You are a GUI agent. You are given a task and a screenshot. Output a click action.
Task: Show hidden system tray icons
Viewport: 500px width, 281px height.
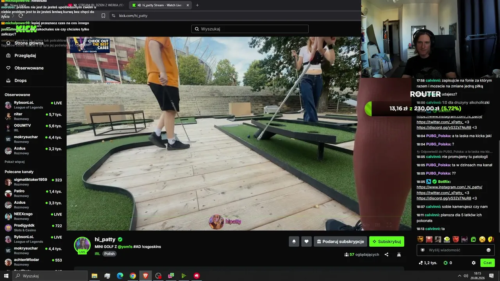coord(459,276)
